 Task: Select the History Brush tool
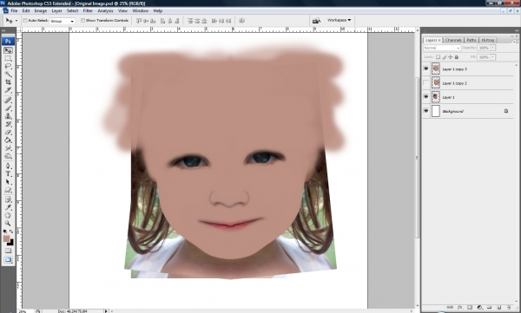point(8,124)
